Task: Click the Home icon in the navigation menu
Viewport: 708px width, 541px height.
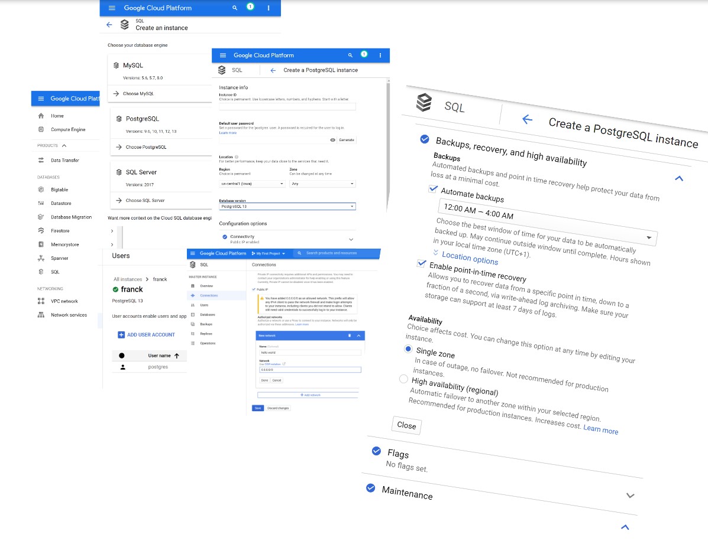Action: tap(41, 116)
